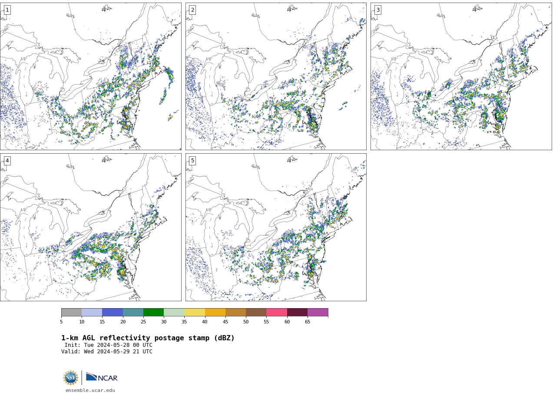This screenshot has width=556, height=395.
Task: Click the colorbar tick label '20'
Action: coord(123,322)
